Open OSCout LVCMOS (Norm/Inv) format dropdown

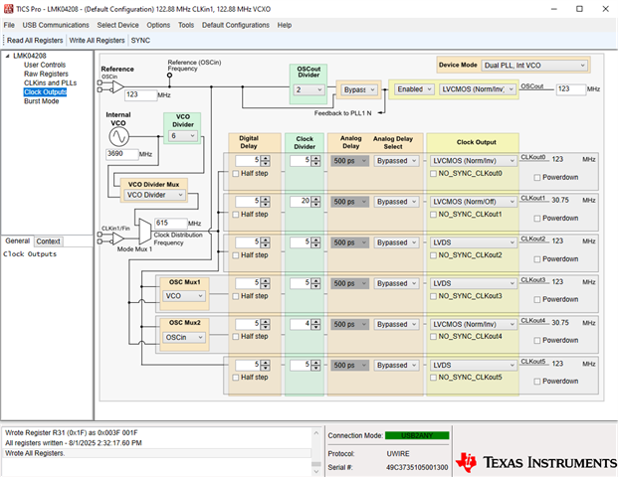(x=477, y=89)
